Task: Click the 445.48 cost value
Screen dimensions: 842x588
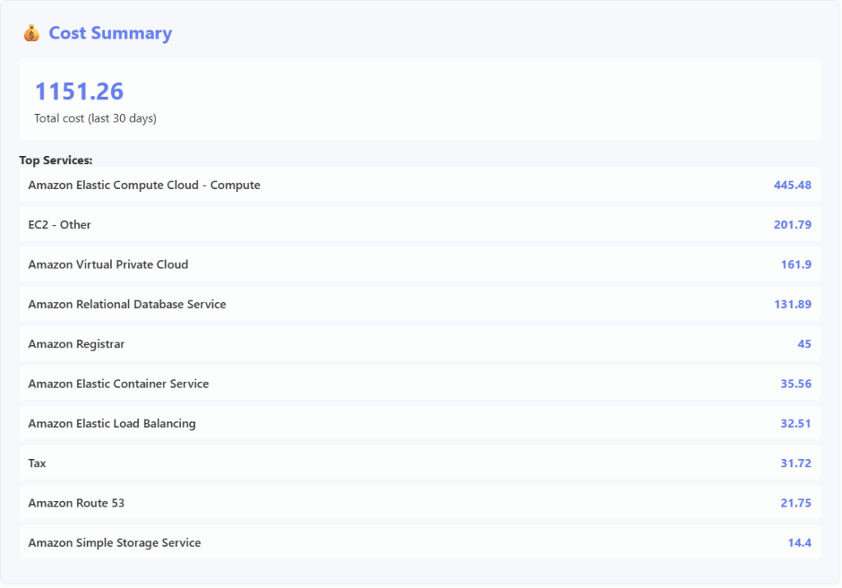Action: click(x=792, y=185)
